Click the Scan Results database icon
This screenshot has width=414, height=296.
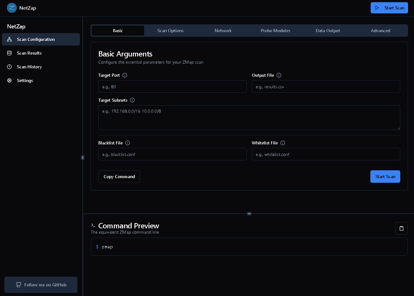click(x=9, y=53)
